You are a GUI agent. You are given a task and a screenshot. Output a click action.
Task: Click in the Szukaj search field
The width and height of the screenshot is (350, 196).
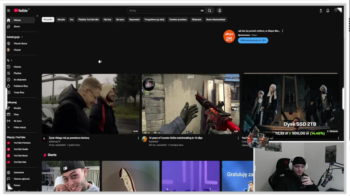(164, 11)
